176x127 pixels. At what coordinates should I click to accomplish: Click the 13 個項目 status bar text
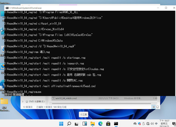click(x=28, y=107)
